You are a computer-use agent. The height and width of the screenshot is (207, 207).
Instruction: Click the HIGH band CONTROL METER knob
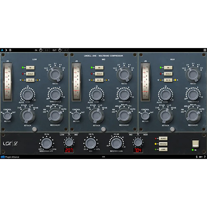(145, 116)
